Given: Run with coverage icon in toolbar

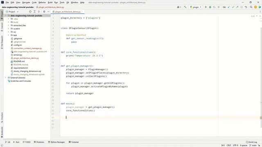Looking at the screenshot, I should pos(214,7).
